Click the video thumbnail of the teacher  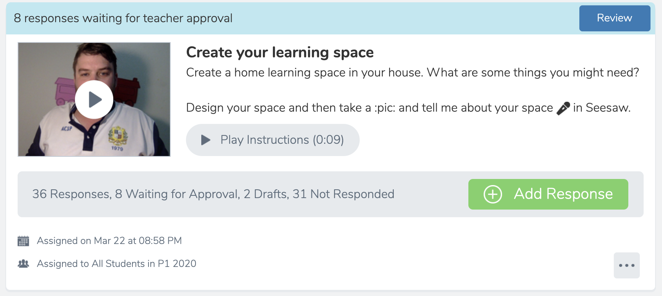(x=94, y=99)
